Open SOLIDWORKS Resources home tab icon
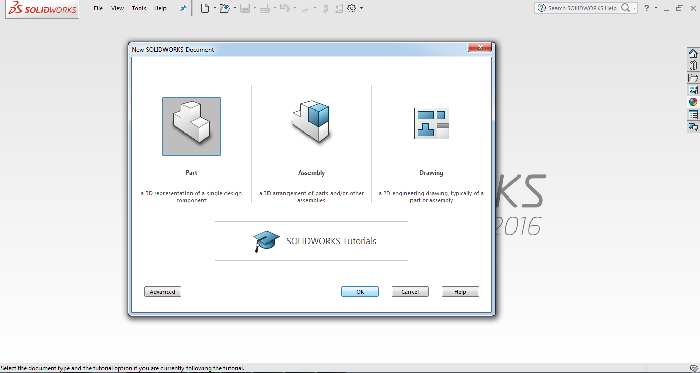This screenshot has height=373, width=700. [693, 53]
